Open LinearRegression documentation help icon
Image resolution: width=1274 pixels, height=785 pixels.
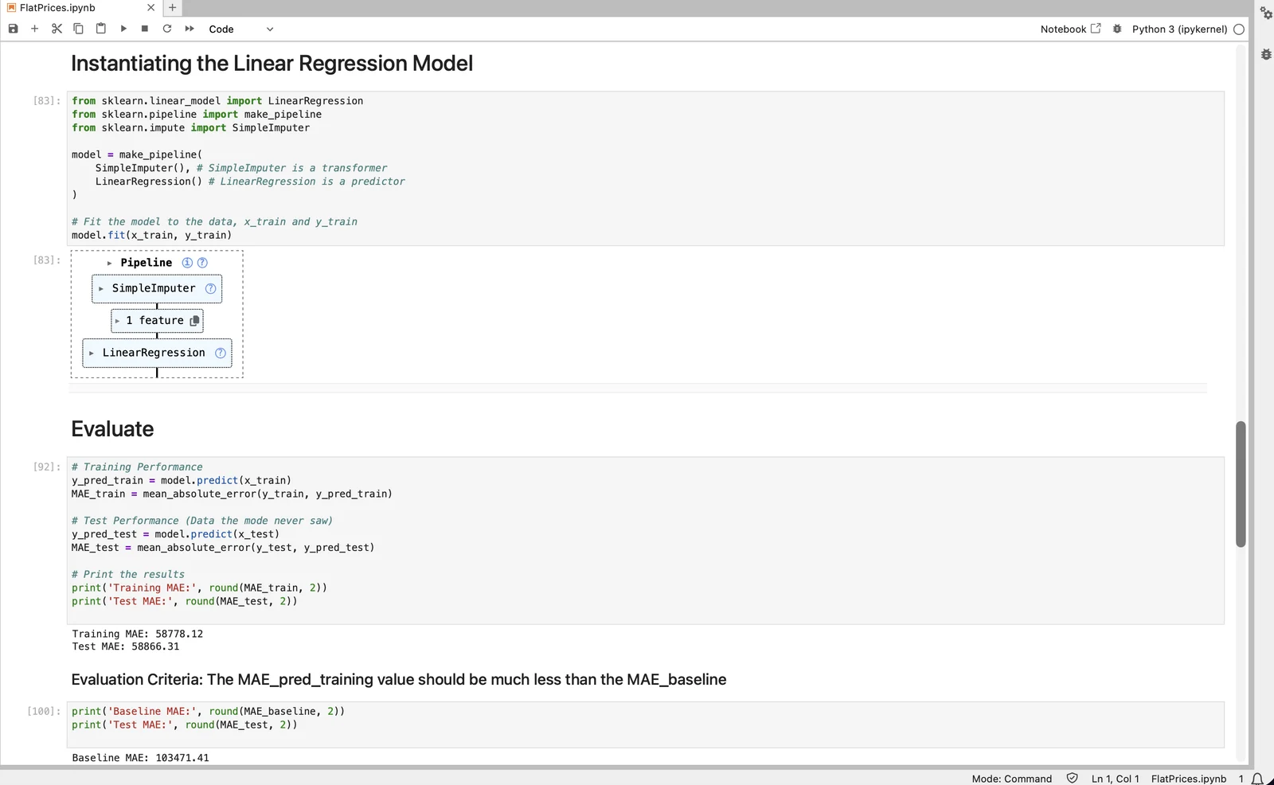[x=221, y=353]
